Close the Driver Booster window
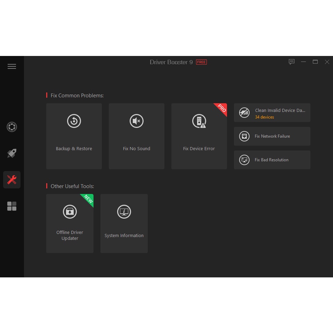The image size is (333, 333). [x=327, y=62]
